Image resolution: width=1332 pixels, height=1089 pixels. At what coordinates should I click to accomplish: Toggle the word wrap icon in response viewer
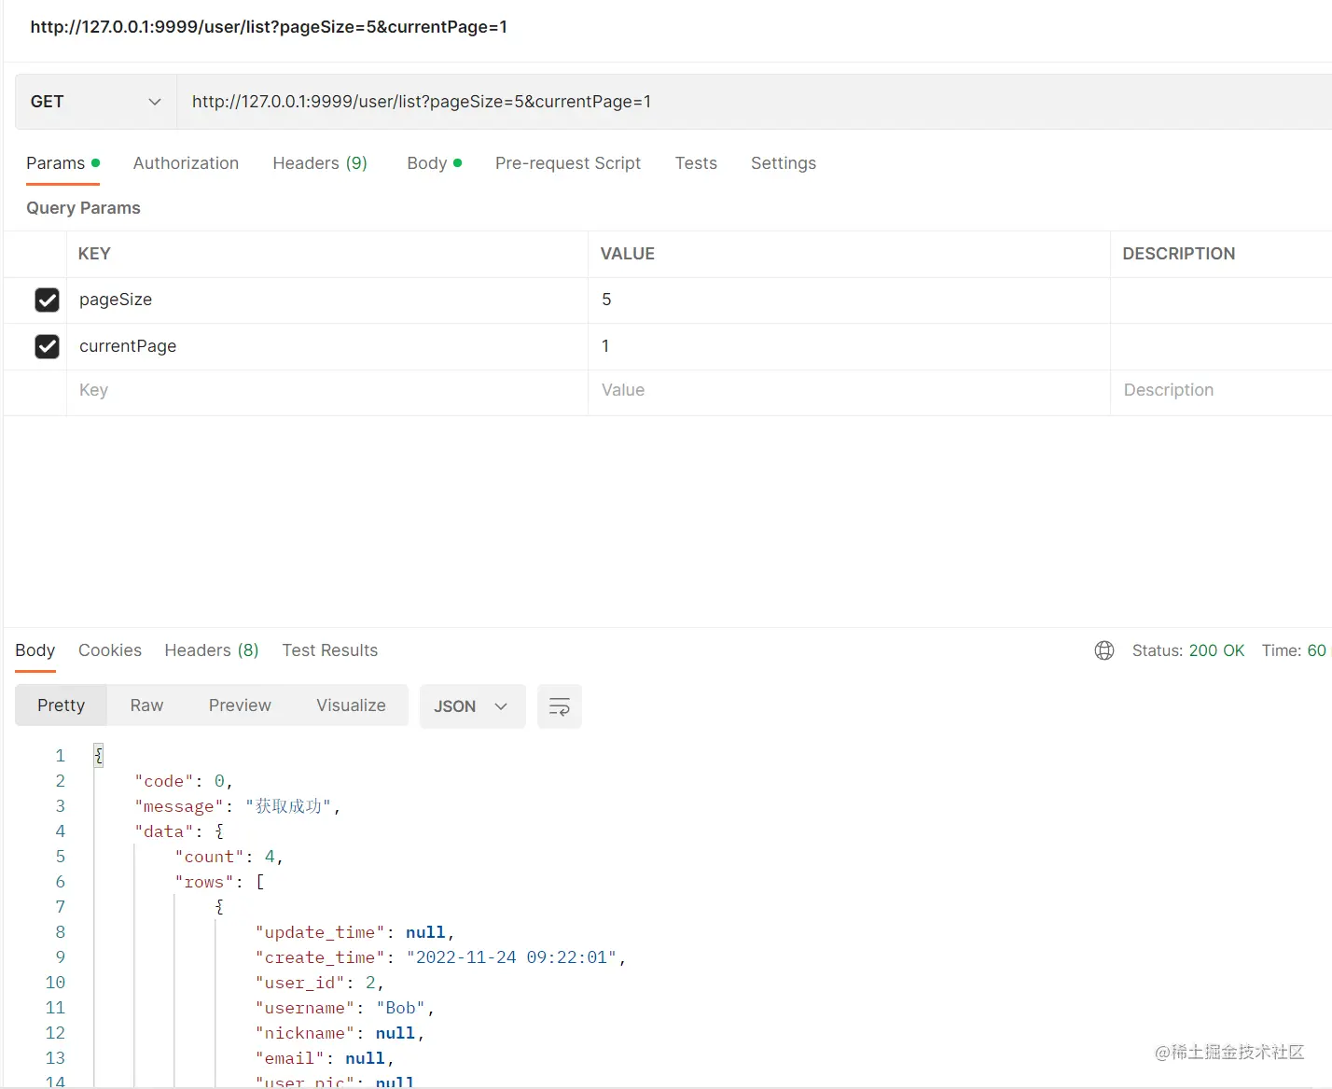(560, 706)
